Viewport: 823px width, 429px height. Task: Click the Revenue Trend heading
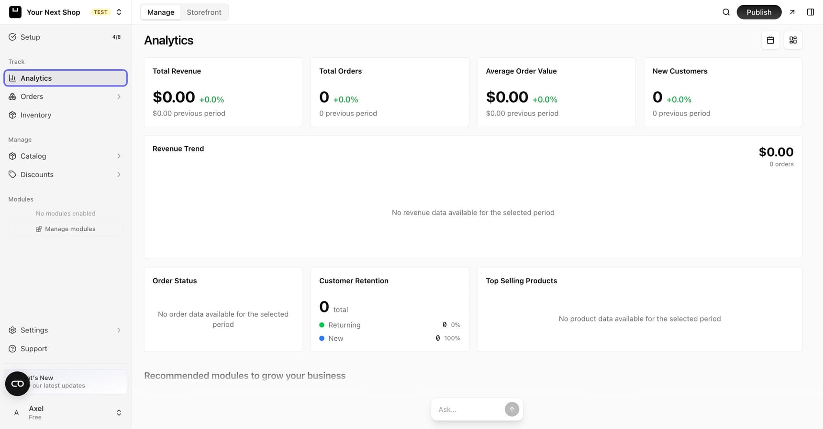pos(178,149)
